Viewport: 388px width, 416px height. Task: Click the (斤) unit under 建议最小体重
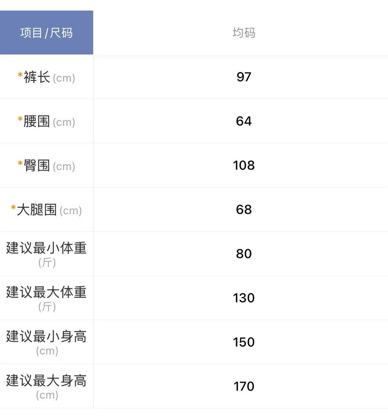pos(47,263)
